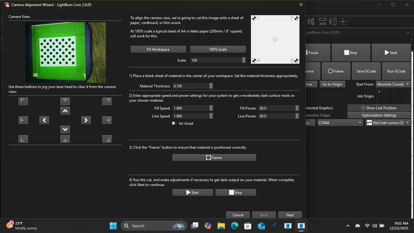
Task: Jog the laser head to the top-left corner
Action: [x=23, y=101]
